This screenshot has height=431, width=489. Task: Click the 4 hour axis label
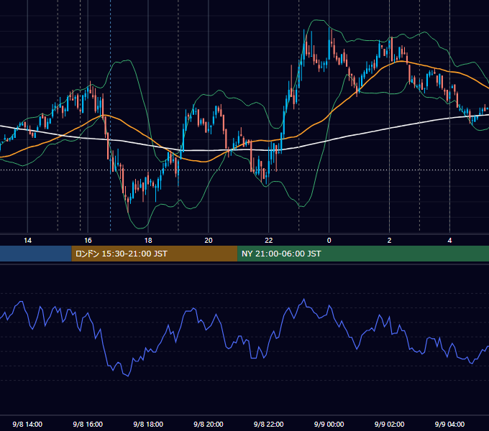click(x=449, y=241)
